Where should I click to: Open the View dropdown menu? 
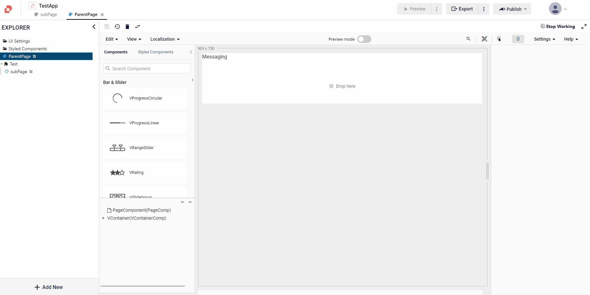[x=134, y=39]
